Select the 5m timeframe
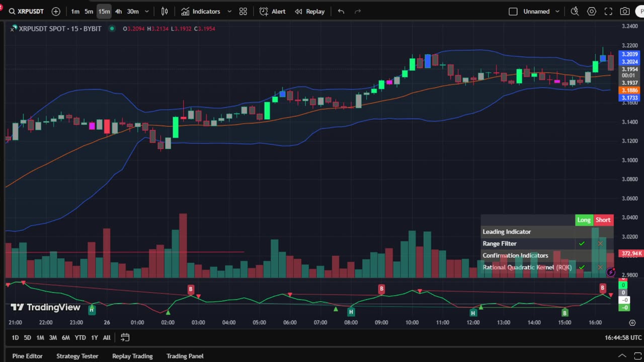Screen dimensions: 644x362 tap(89, 11)
